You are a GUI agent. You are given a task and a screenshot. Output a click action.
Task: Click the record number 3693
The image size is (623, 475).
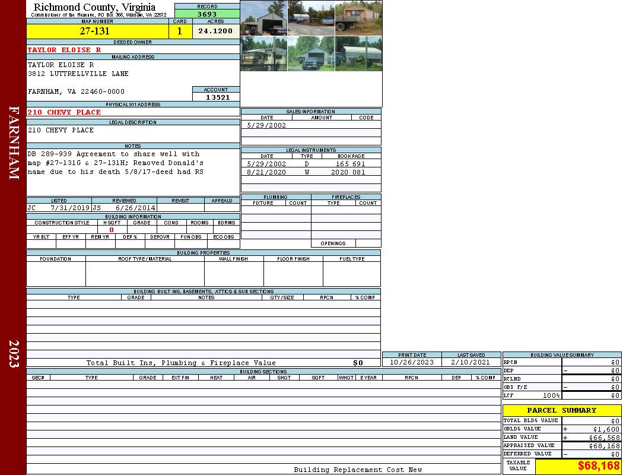point(207,14)
